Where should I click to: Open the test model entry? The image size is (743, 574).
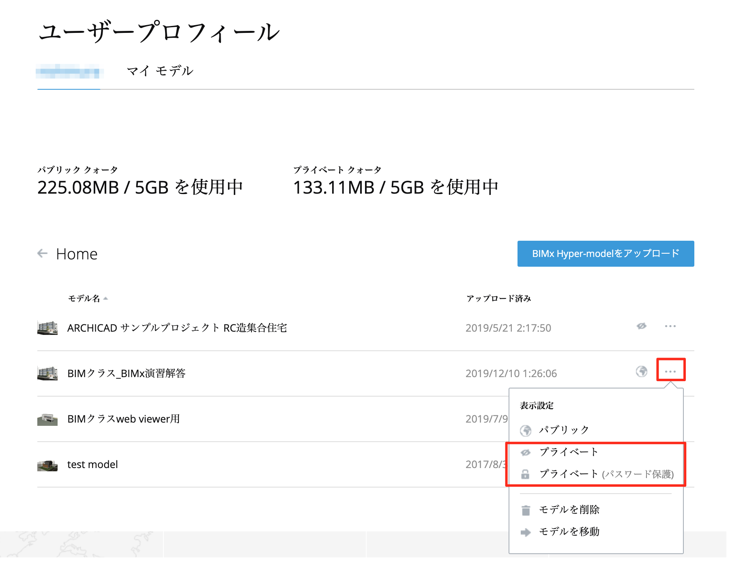[x=92, y=464]
